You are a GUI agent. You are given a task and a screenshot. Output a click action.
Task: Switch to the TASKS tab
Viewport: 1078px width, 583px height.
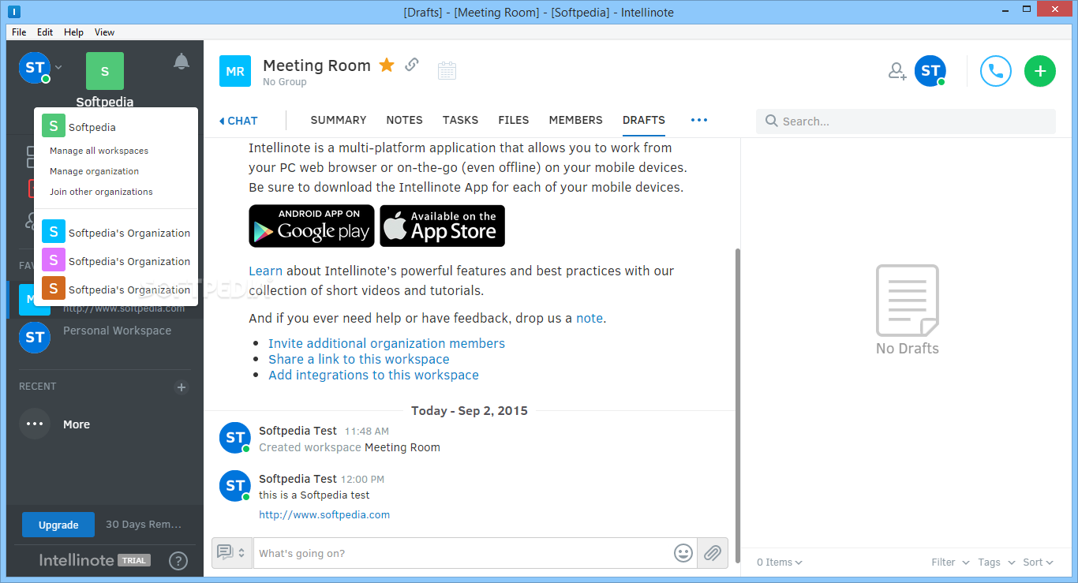click(460, 120)
